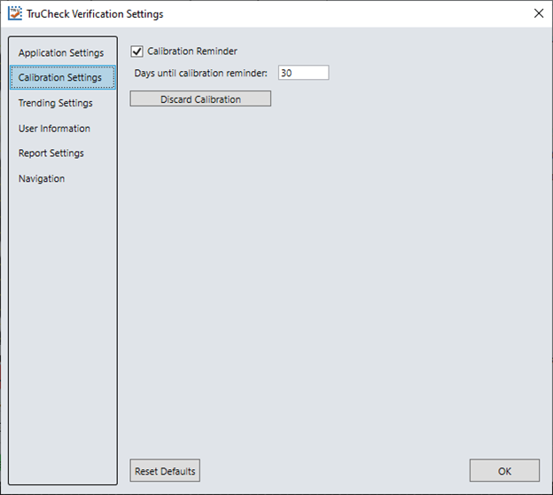Screen dimensions: 553x495
Task: Click the 'TruCheck Verification Settings' title text
Action: pos(95,14)
